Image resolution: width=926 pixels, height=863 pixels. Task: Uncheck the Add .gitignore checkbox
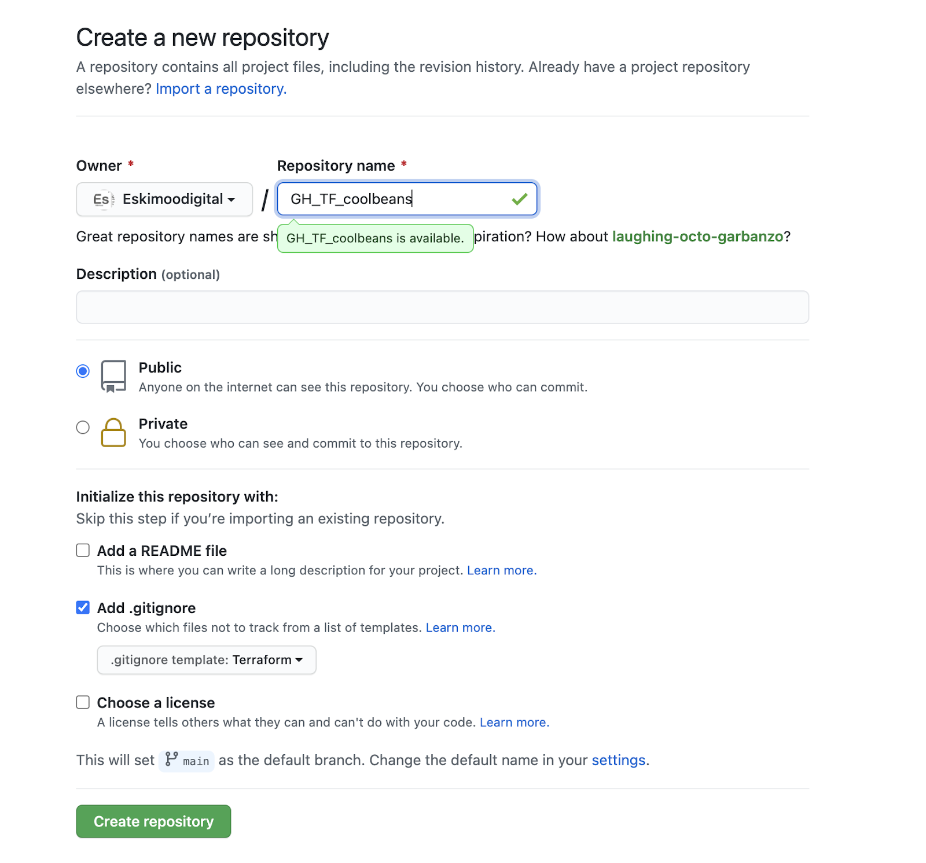pos(83,607)
